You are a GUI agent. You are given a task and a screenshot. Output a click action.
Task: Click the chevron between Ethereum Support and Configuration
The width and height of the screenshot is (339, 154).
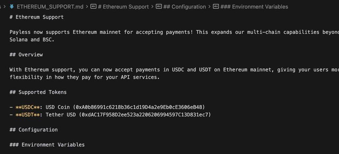coord(152,7)
